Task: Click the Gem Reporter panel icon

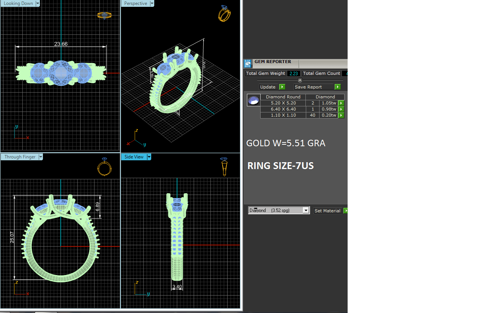Action: 248,63
